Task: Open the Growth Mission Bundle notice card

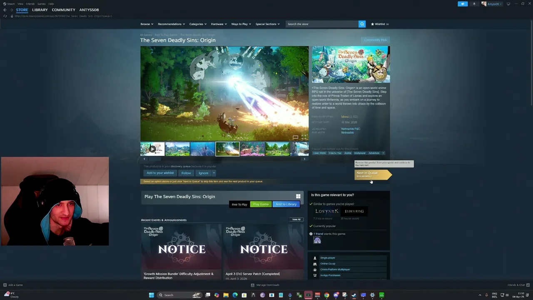Action: 182,252
